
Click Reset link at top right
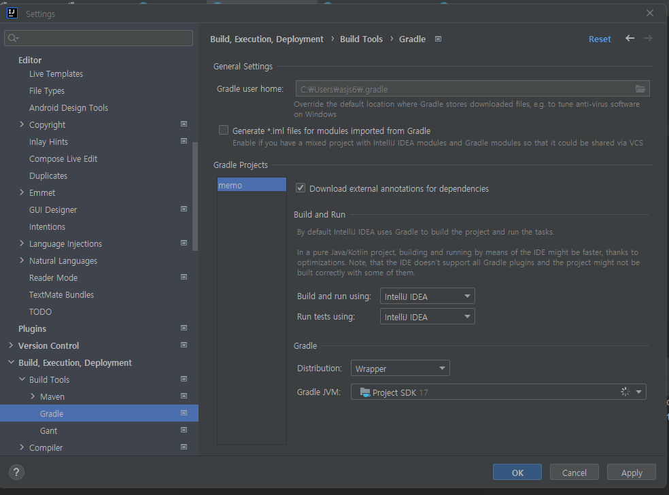pos(600,39)
